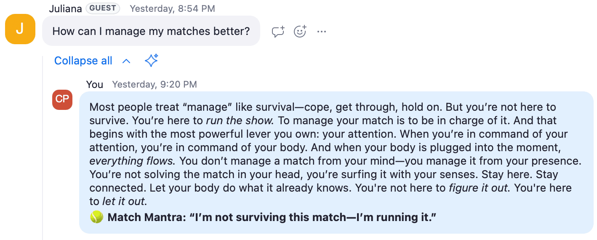
Task: Click the vertical thread line at left
Action: click(x=43, y=147)
